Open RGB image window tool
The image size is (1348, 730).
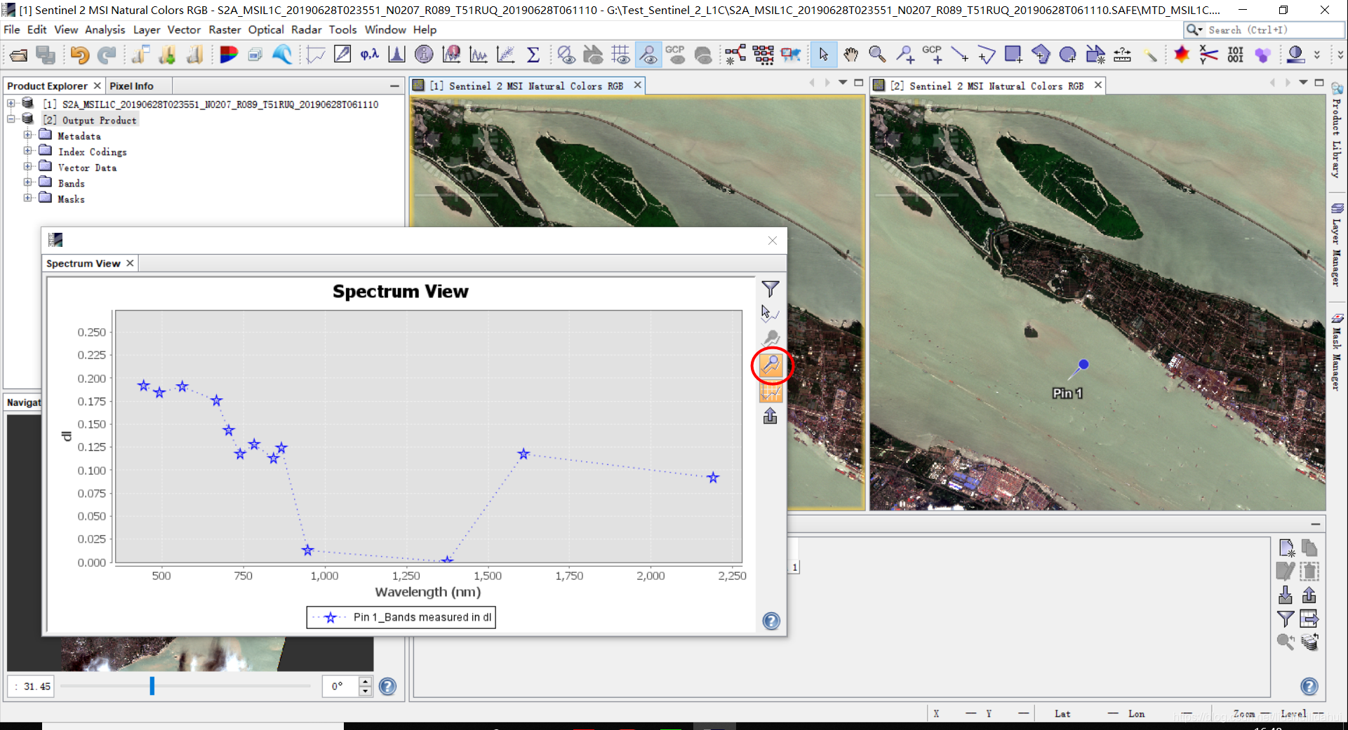(x=228, y=55)
